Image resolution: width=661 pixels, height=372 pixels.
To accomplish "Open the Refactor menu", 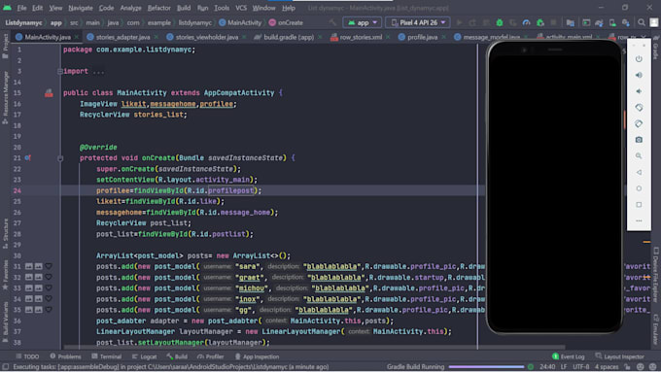I will [x=158, y=8].
